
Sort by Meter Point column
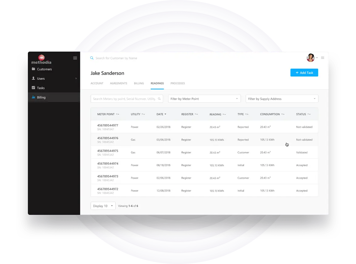coord(108,114)
